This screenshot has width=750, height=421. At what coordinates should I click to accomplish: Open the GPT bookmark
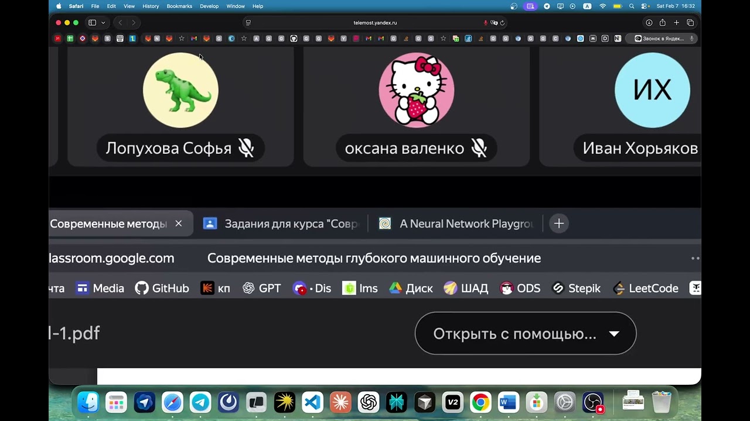click(262, 288)
